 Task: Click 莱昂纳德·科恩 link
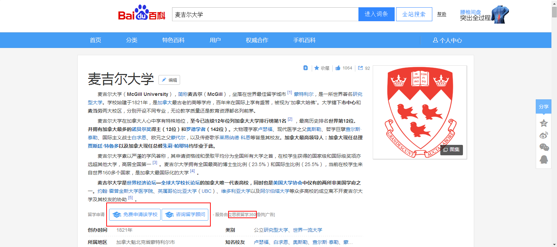(x=235, y=138)
